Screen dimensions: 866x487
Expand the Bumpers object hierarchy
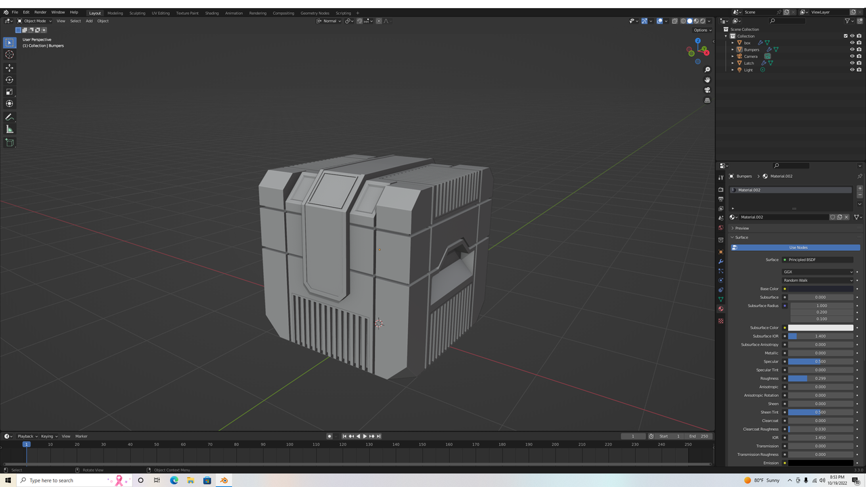click(x=732, y=49)
